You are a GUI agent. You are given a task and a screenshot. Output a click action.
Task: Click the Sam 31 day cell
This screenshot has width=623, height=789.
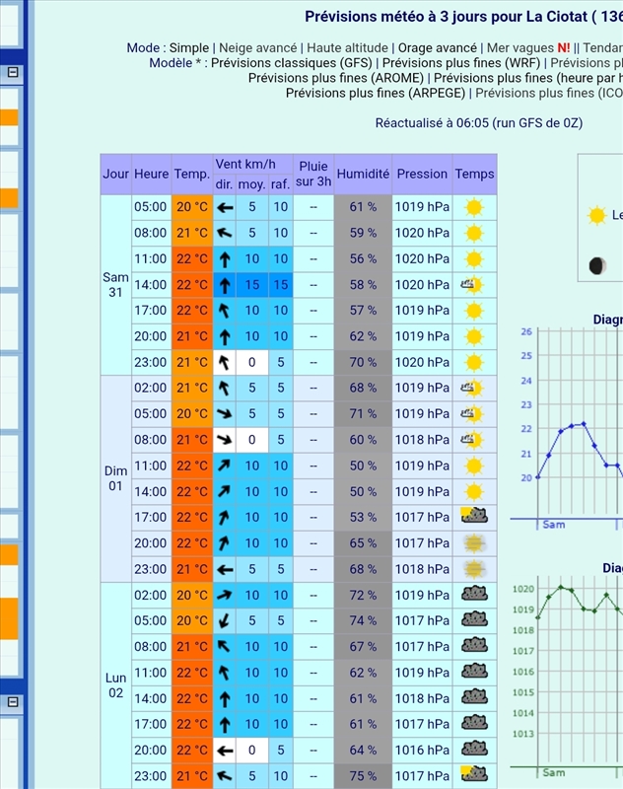click(115, 285)
